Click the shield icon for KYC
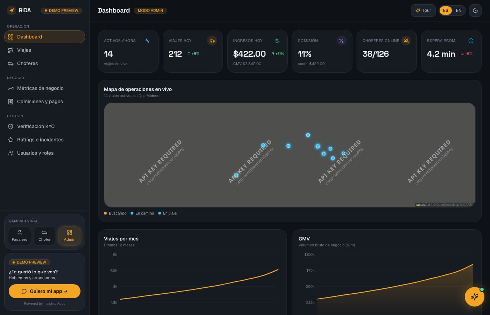The image size is (490, 315). 10,126
